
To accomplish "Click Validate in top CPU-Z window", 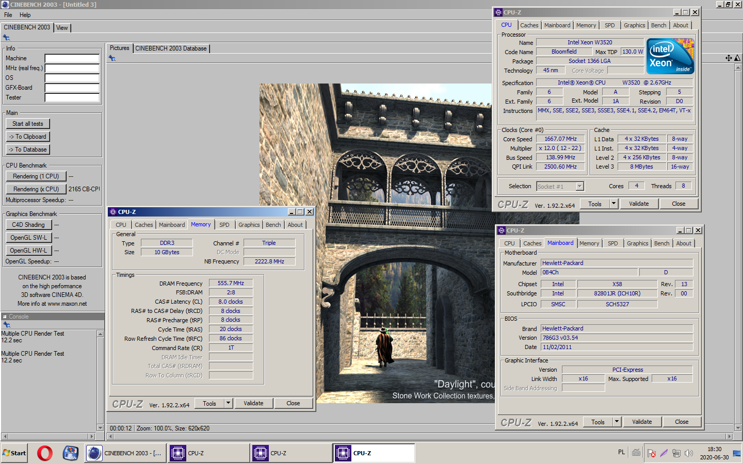I will 639,204.
